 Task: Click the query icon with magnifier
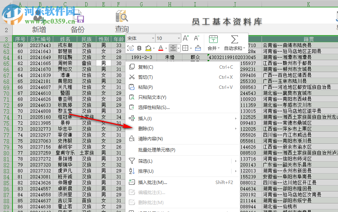coord(122,16)
